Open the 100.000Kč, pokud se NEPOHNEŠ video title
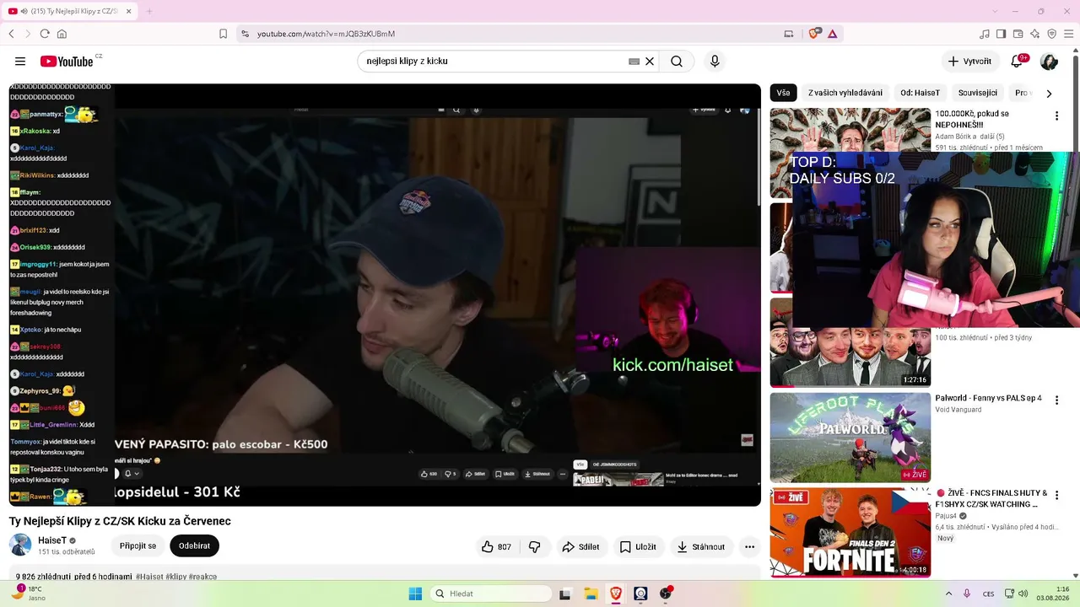This screenshot has width=1080, height=607. point(972,119)
